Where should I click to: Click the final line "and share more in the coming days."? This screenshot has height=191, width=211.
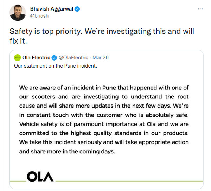coord(67,152)
